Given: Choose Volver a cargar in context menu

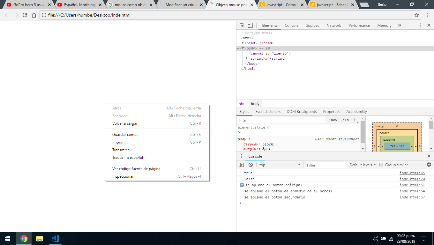Looking at the screenshot, I should 157,123.
